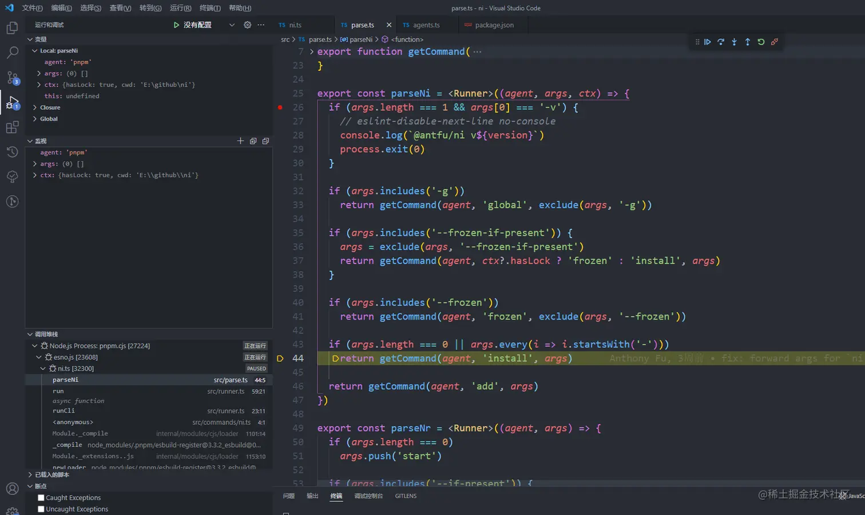865x515 pixels.
Task: Open debug view more actions ellipsis
Action: coord(261,25)
